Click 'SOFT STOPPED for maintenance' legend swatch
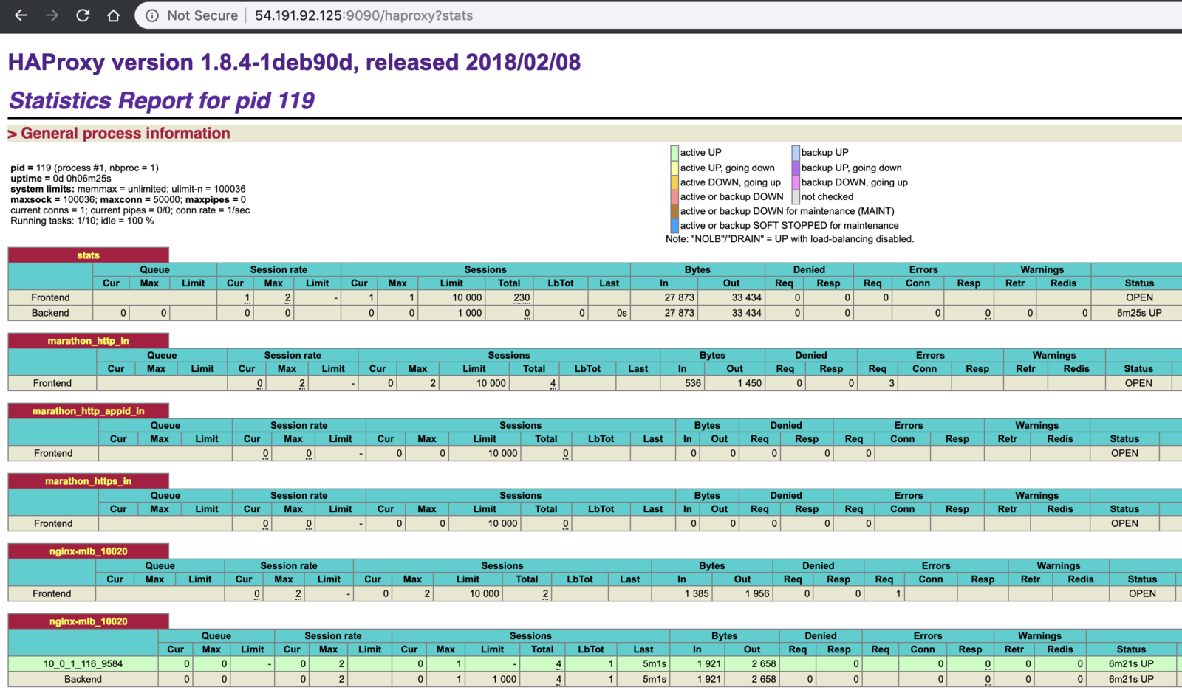Screen dimensions: 1182x693 pos(674,226)
